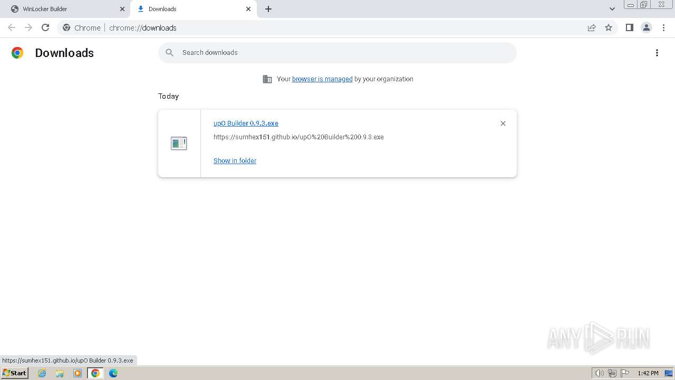
Task: Open a new tab with plus button
Action: 268,9
